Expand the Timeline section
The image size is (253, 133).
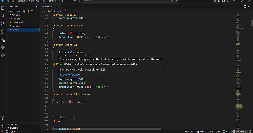tap(14, 128)
